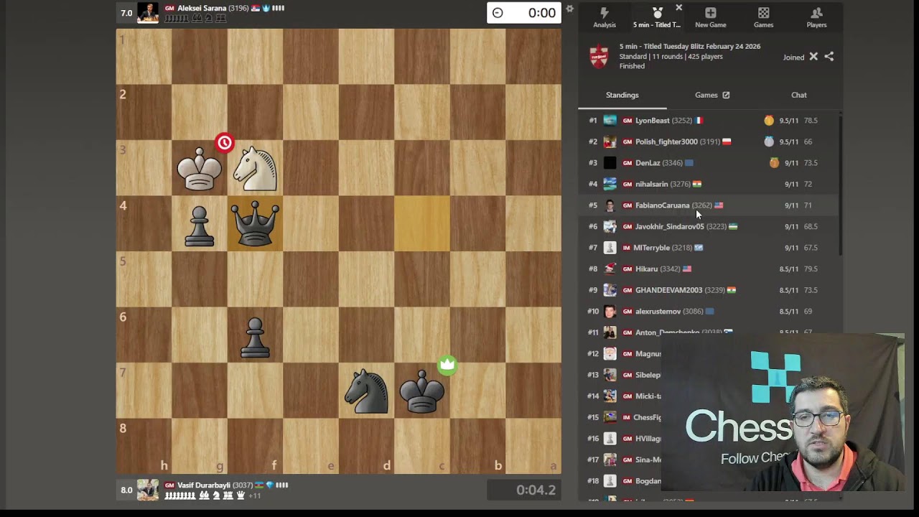Leave tournament using X next to Joined
The image size is (919, 517).
[813, 57]
